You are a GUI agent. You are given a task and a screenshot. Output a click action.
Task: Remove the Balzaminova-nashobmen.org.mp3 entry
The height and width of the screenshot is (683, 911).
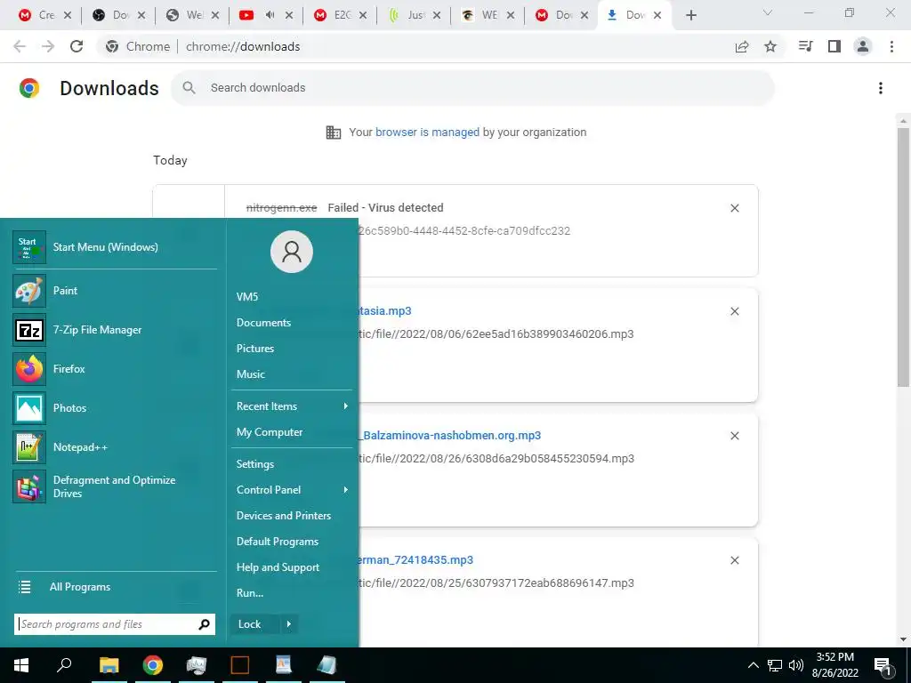tap(734, 436)
